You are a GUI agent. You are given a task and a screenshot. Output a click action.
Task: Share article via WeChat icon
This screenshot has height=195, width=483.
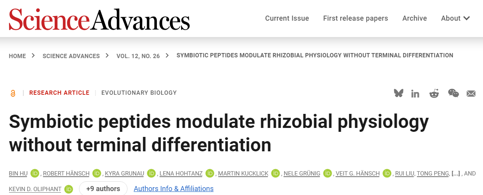[x=453, y=93]
